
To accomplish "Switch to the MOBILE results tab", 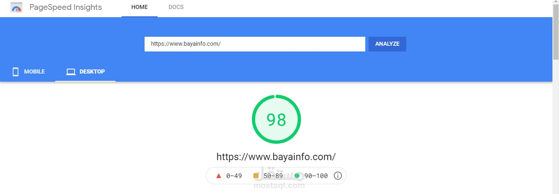I will [29, 72].
